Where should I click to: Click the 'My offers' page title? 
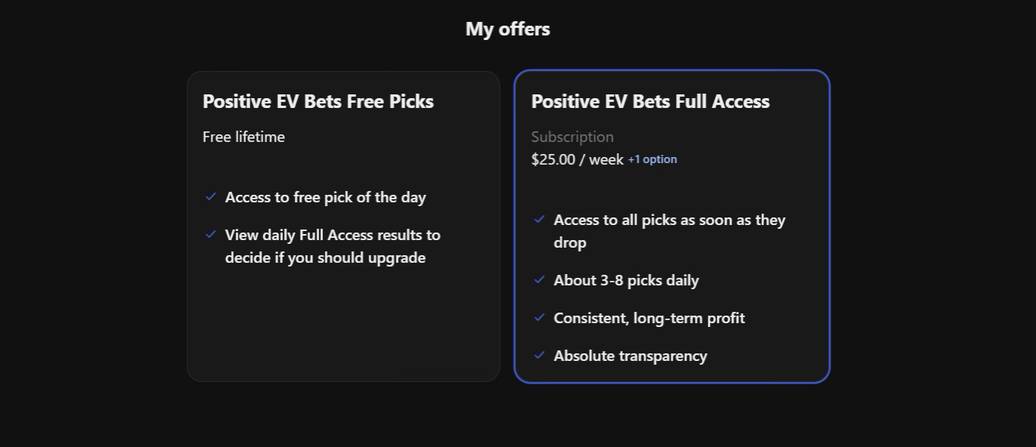coord(507,29)
